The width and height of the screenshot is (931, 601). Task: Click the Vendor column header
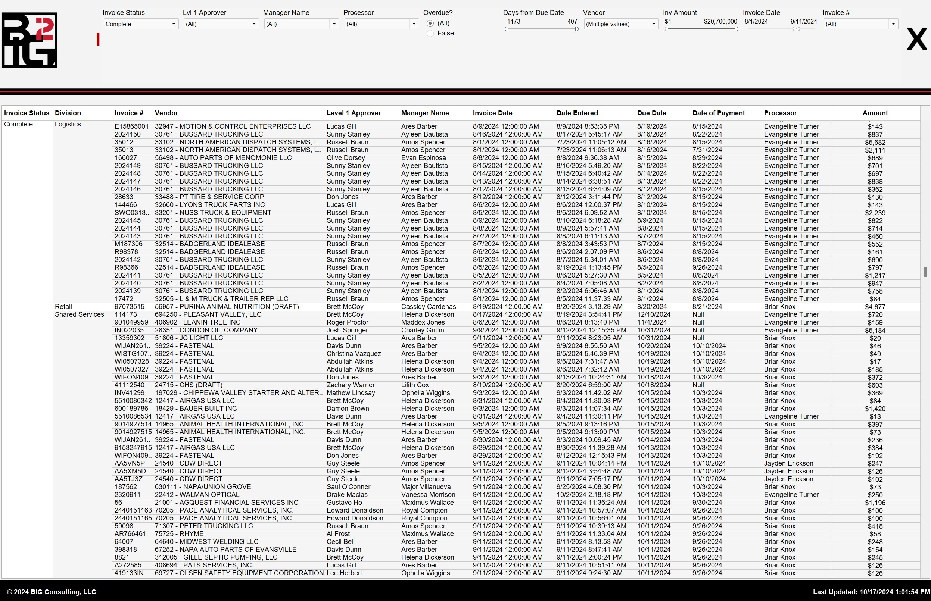pyautogui.click(x=166, y=113)
